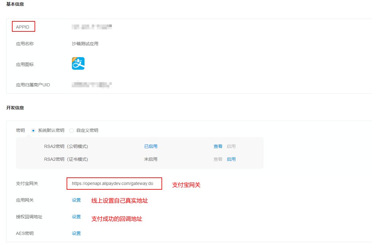Click the AES密钥 field label
Viewport: 372px width, 244px height.
tap(25, 233)
